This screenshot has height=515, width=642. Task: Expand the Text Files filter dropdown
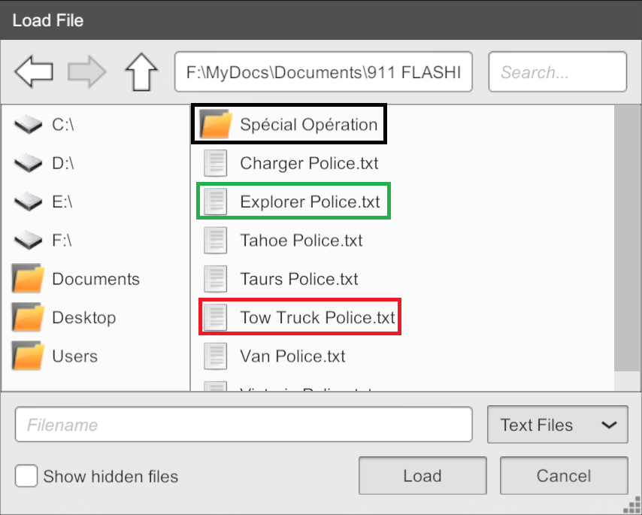click(557, 425)
